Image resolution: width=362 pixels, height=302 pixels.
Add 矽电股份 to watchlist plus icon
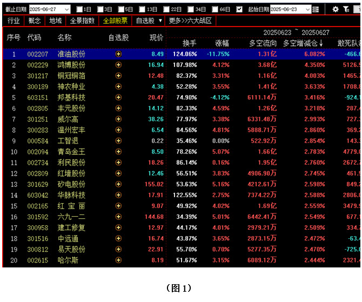click(x=118, y=184)
